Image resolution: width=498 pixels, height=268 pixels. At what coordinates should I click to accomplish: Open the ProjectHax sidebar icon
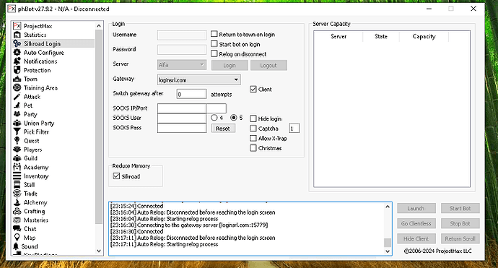tap(17, 26)
